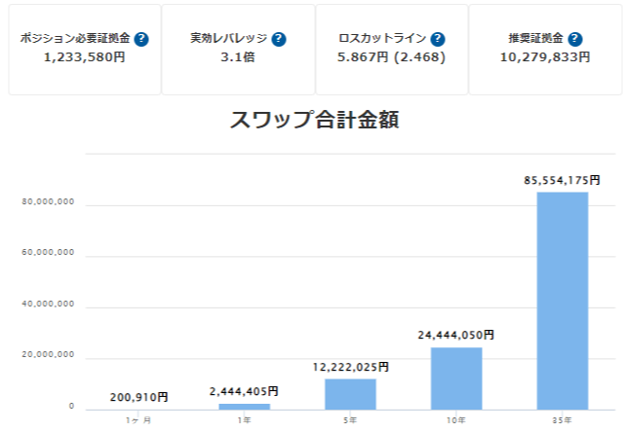Click help icon next to ポジション必要証拠金
This screenshot has width=626, height=432.
(141, 40)
